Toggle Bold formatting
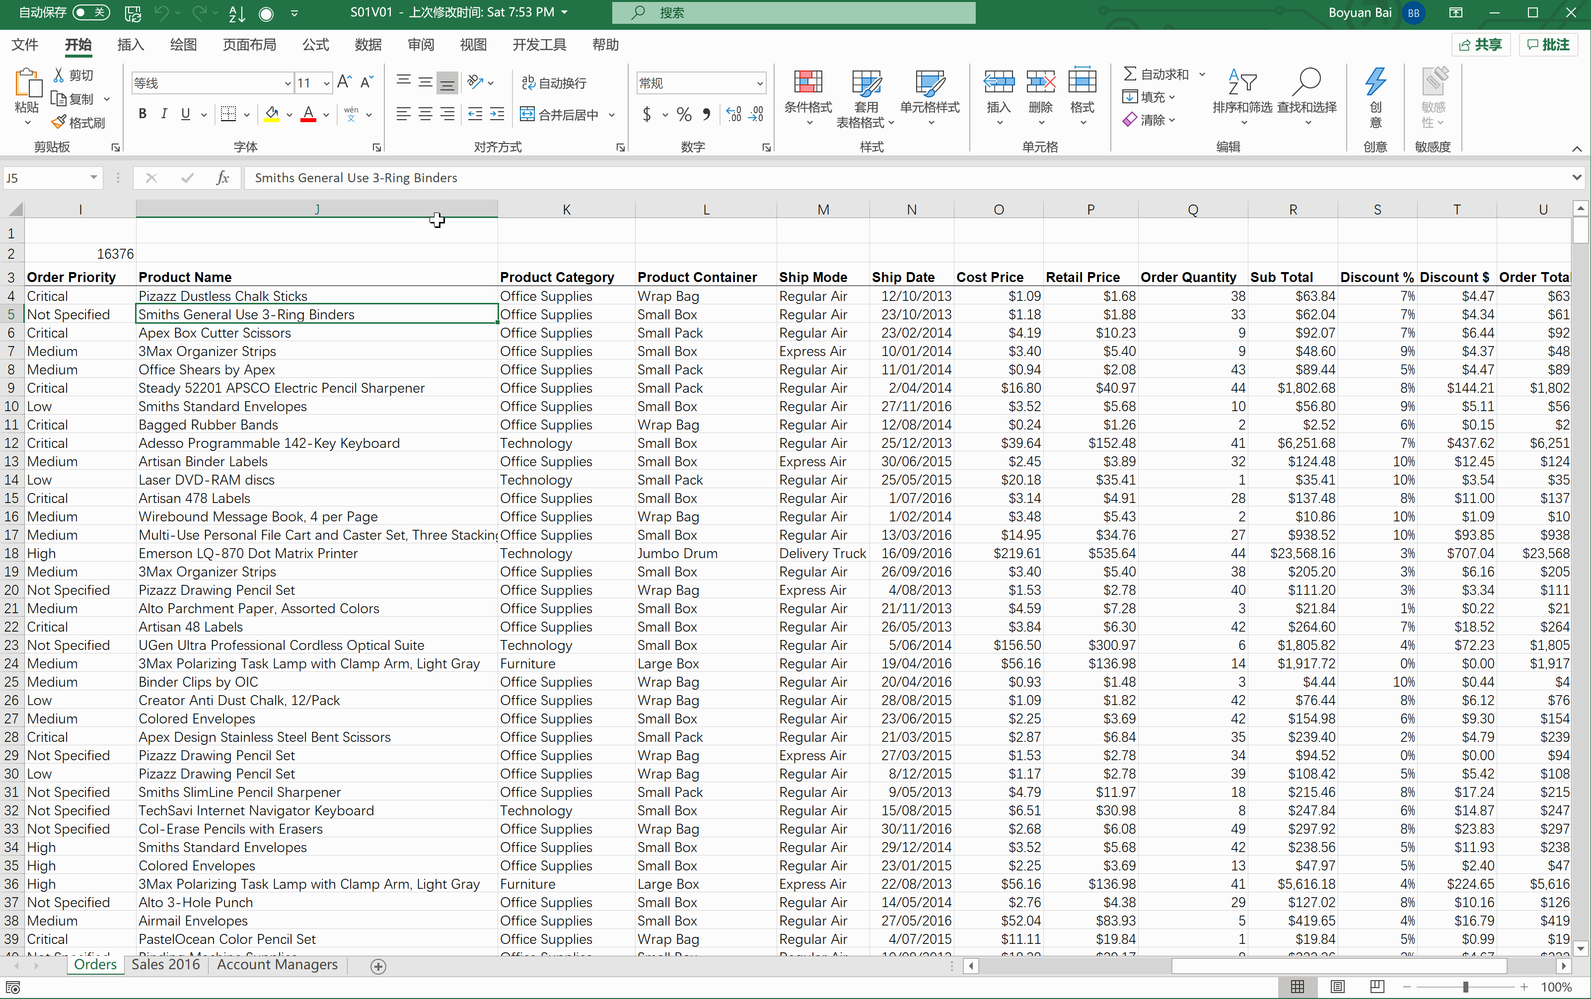 click(x=142, y=114)
